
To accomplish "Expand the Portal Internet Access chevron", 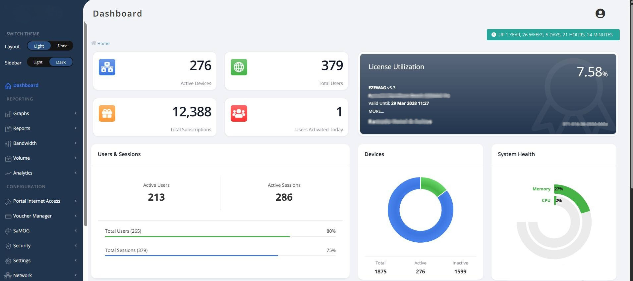I will click(x=76, y=201).
